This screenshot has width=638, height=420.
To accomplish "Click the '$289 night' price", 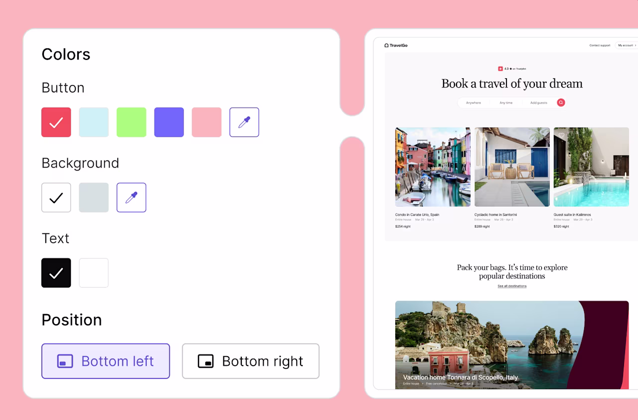I will [x=482, y=226].
